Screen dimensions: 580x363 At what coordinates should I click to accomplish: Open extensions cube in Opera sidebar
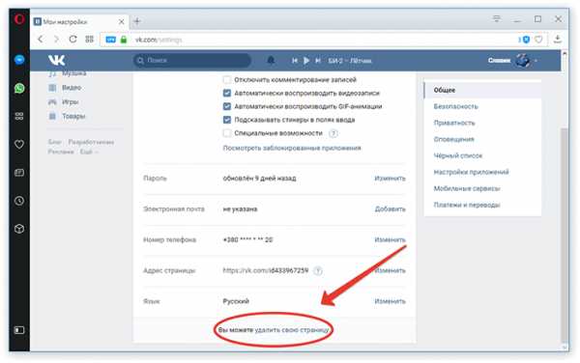tap(19, 229)
